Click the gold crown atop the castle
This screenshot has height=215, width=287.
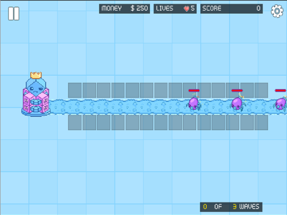tap(36, 75)
